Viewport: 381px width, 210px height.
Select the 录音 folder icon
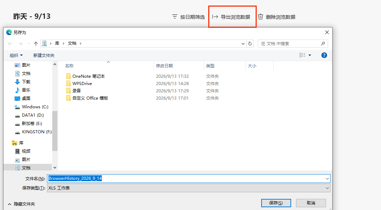click(68, 91)
